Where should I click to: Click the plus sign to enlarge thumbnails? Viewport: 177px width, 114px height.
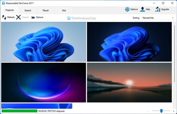click(x=174, y=111)
